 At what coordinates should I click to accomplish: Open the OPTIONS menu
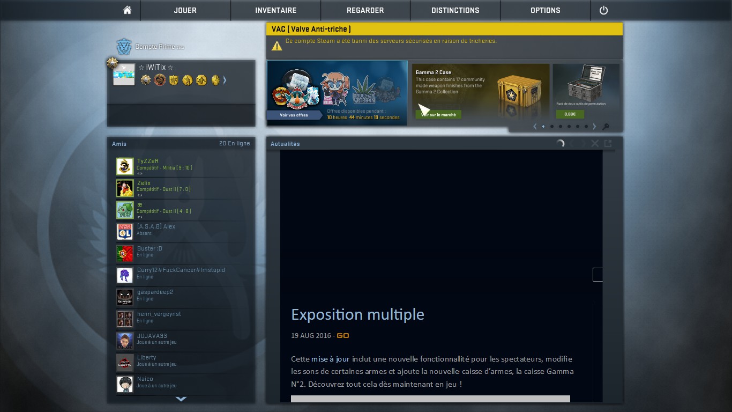pyautogui.click(x=546, y=10)
